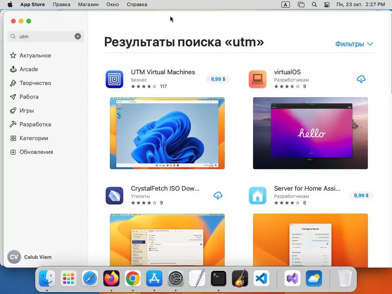The image size is (392, 294).
Task: Download CrystalFetch via cloud icon
Action: tap(218, 196)
